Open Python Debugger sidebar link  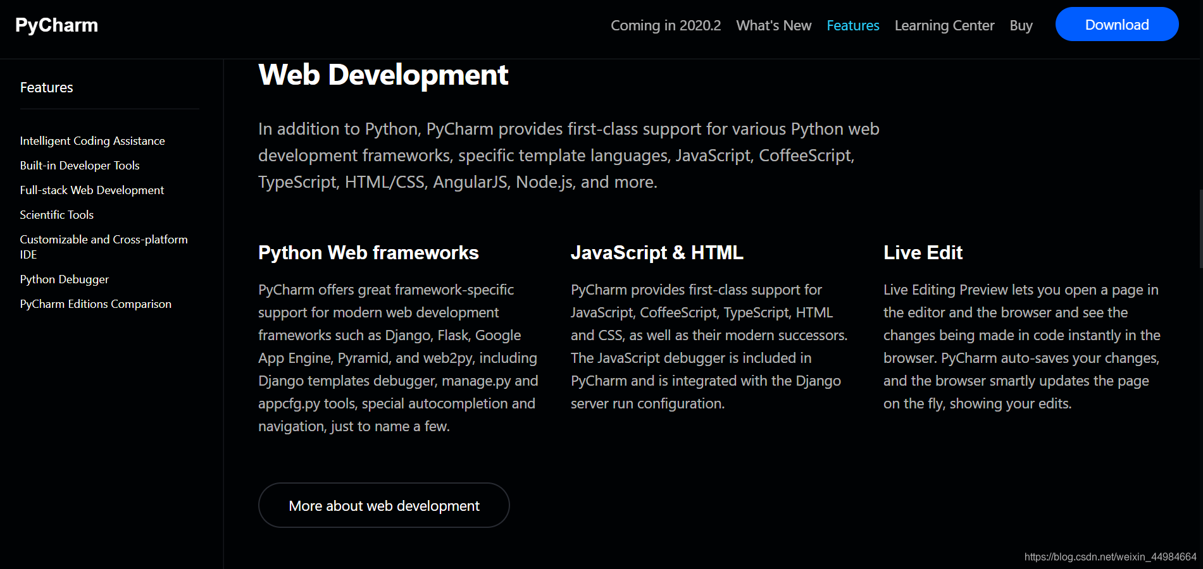click(65, 279)
